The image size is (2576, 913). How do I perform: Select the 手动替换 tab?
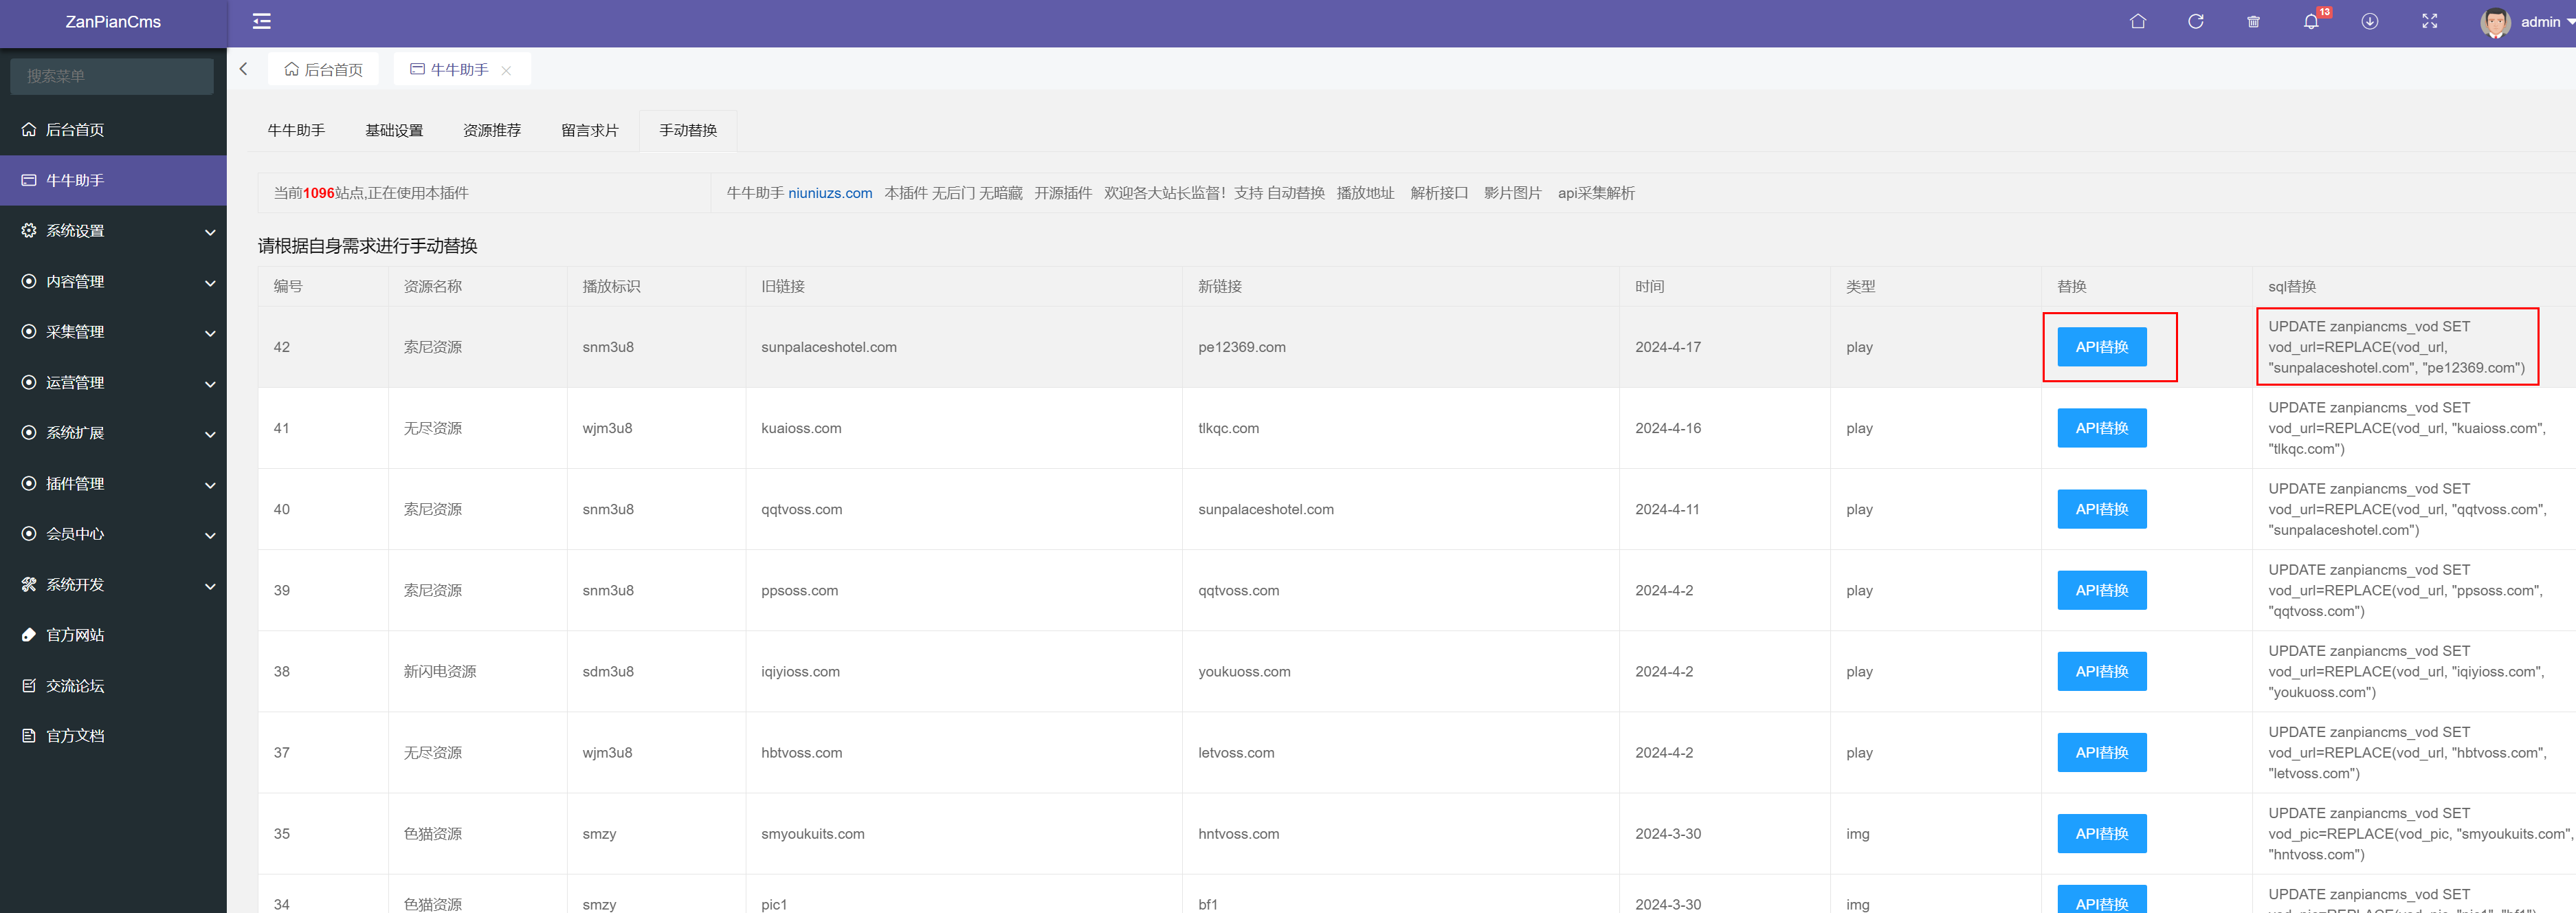pos(688,131)
